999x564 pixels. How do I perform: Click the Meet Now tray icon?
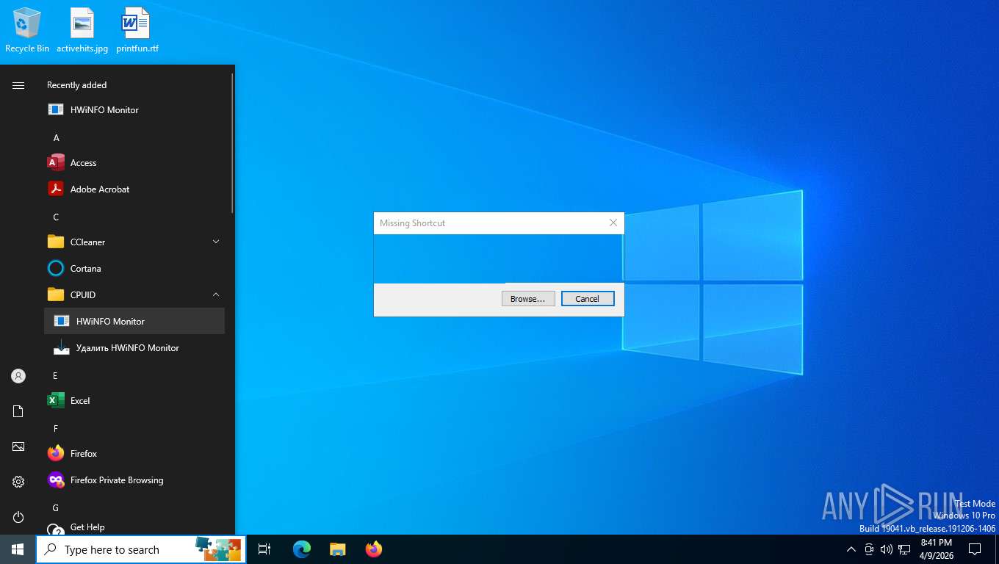point(869,549)
